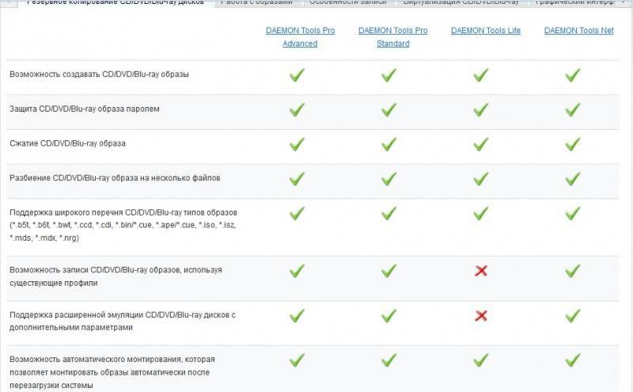Click Tools Net checkmark for auto-mounting row
Image resolution: width=633 pixels, height=392 pixels.
(x=573, y=360)
